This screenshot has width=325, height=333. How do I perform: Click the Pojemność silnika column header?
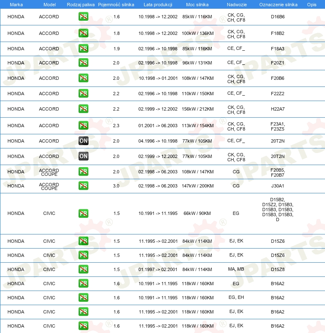116,5
